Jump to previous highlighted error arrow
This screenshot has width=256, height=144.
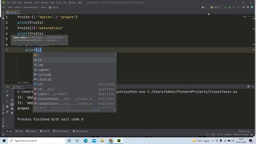coord(249,16)
